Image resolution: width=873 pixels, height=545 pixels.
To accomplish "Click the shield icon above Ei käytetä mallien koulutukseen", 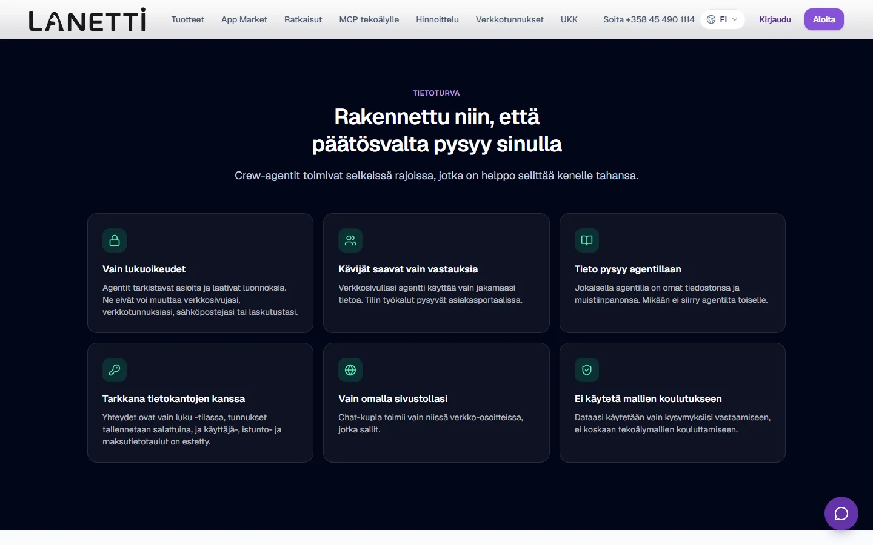I will point(587,370).
